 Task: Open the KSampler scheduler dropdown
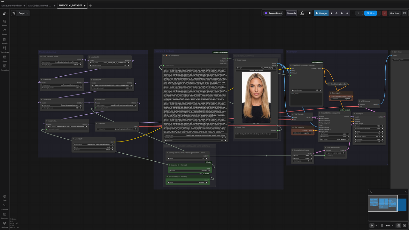tap(369, 139)
